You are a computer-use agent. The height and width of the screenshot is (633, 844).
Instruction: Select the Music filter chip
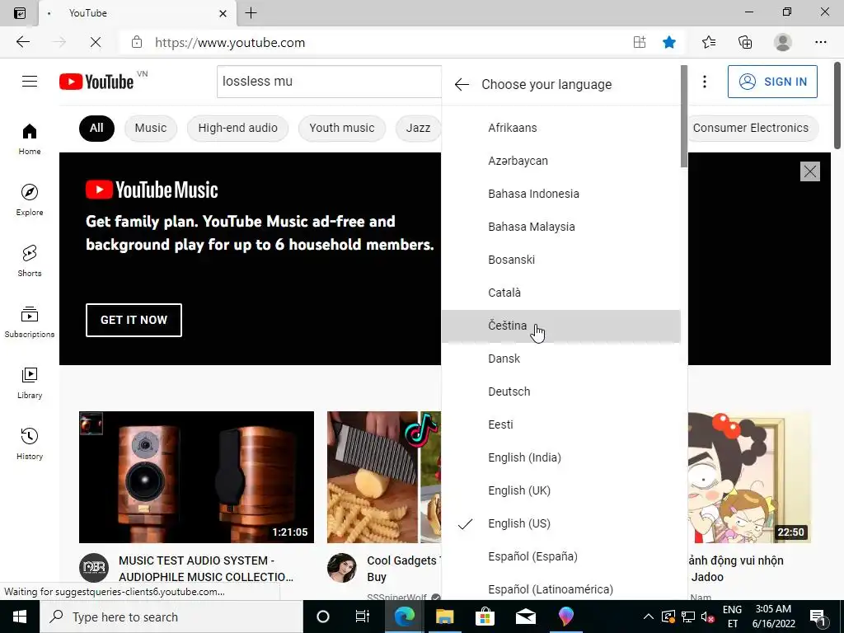[x=151, y=128]
